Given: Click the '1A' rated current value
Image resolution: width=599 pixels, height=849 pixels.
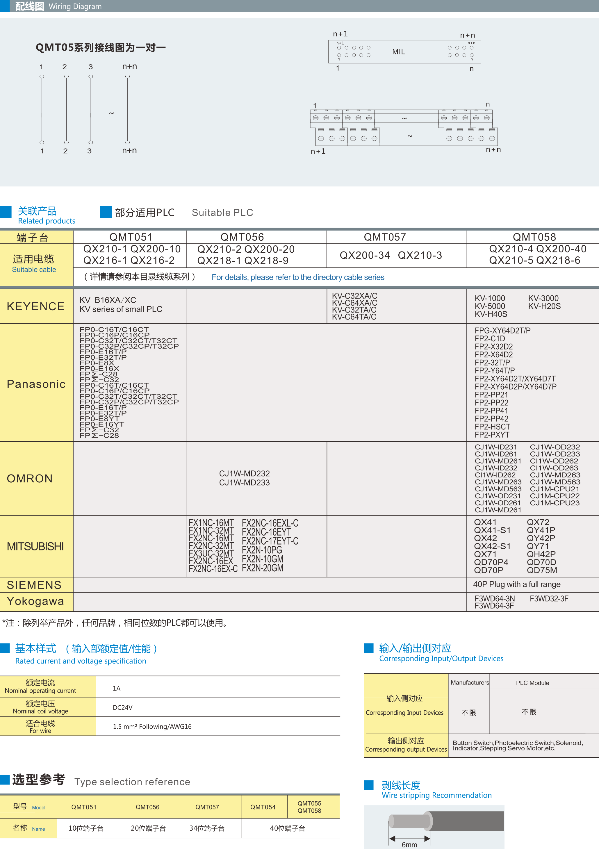Looking at the screenshot, I should 117,689.
